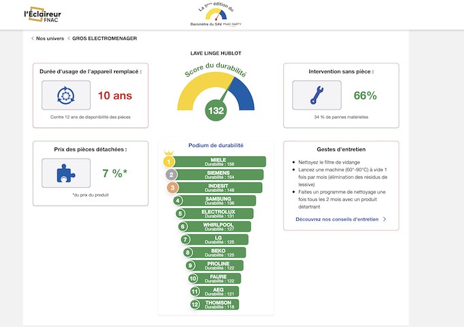Image resolution: width=464 pixels, height=327 pixels.
Task: Click the rank 8 number badge
Action: (188, 253)
